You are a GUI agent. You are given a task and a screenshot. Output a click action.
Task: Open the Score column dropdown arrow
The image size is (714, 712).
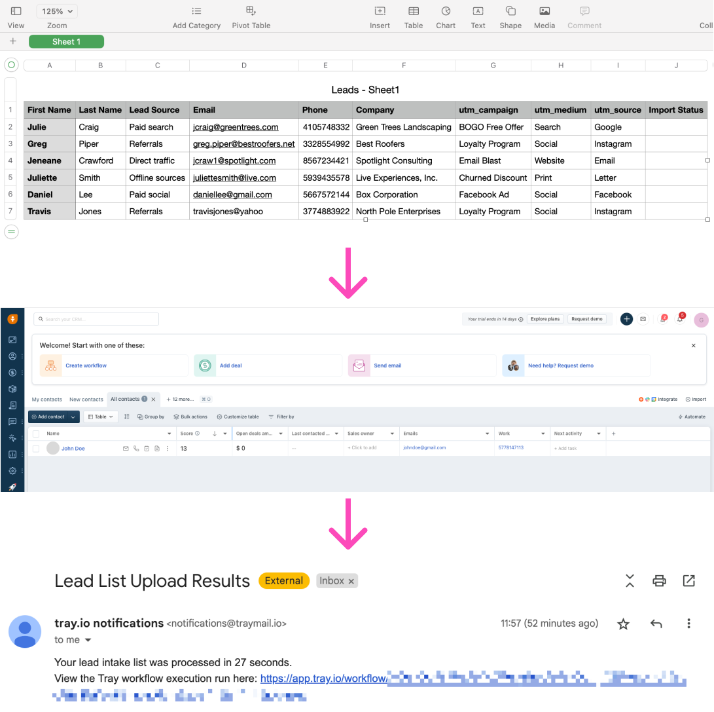click(x=225, y=434)
